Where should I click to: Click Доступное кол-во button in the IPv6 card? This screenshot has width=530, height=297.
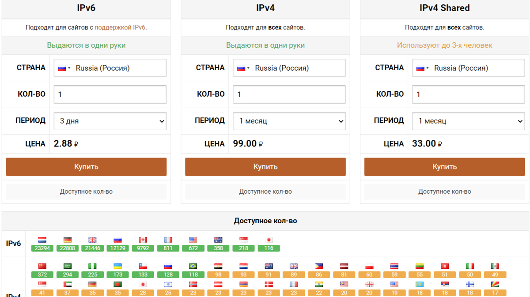point(86,192)
